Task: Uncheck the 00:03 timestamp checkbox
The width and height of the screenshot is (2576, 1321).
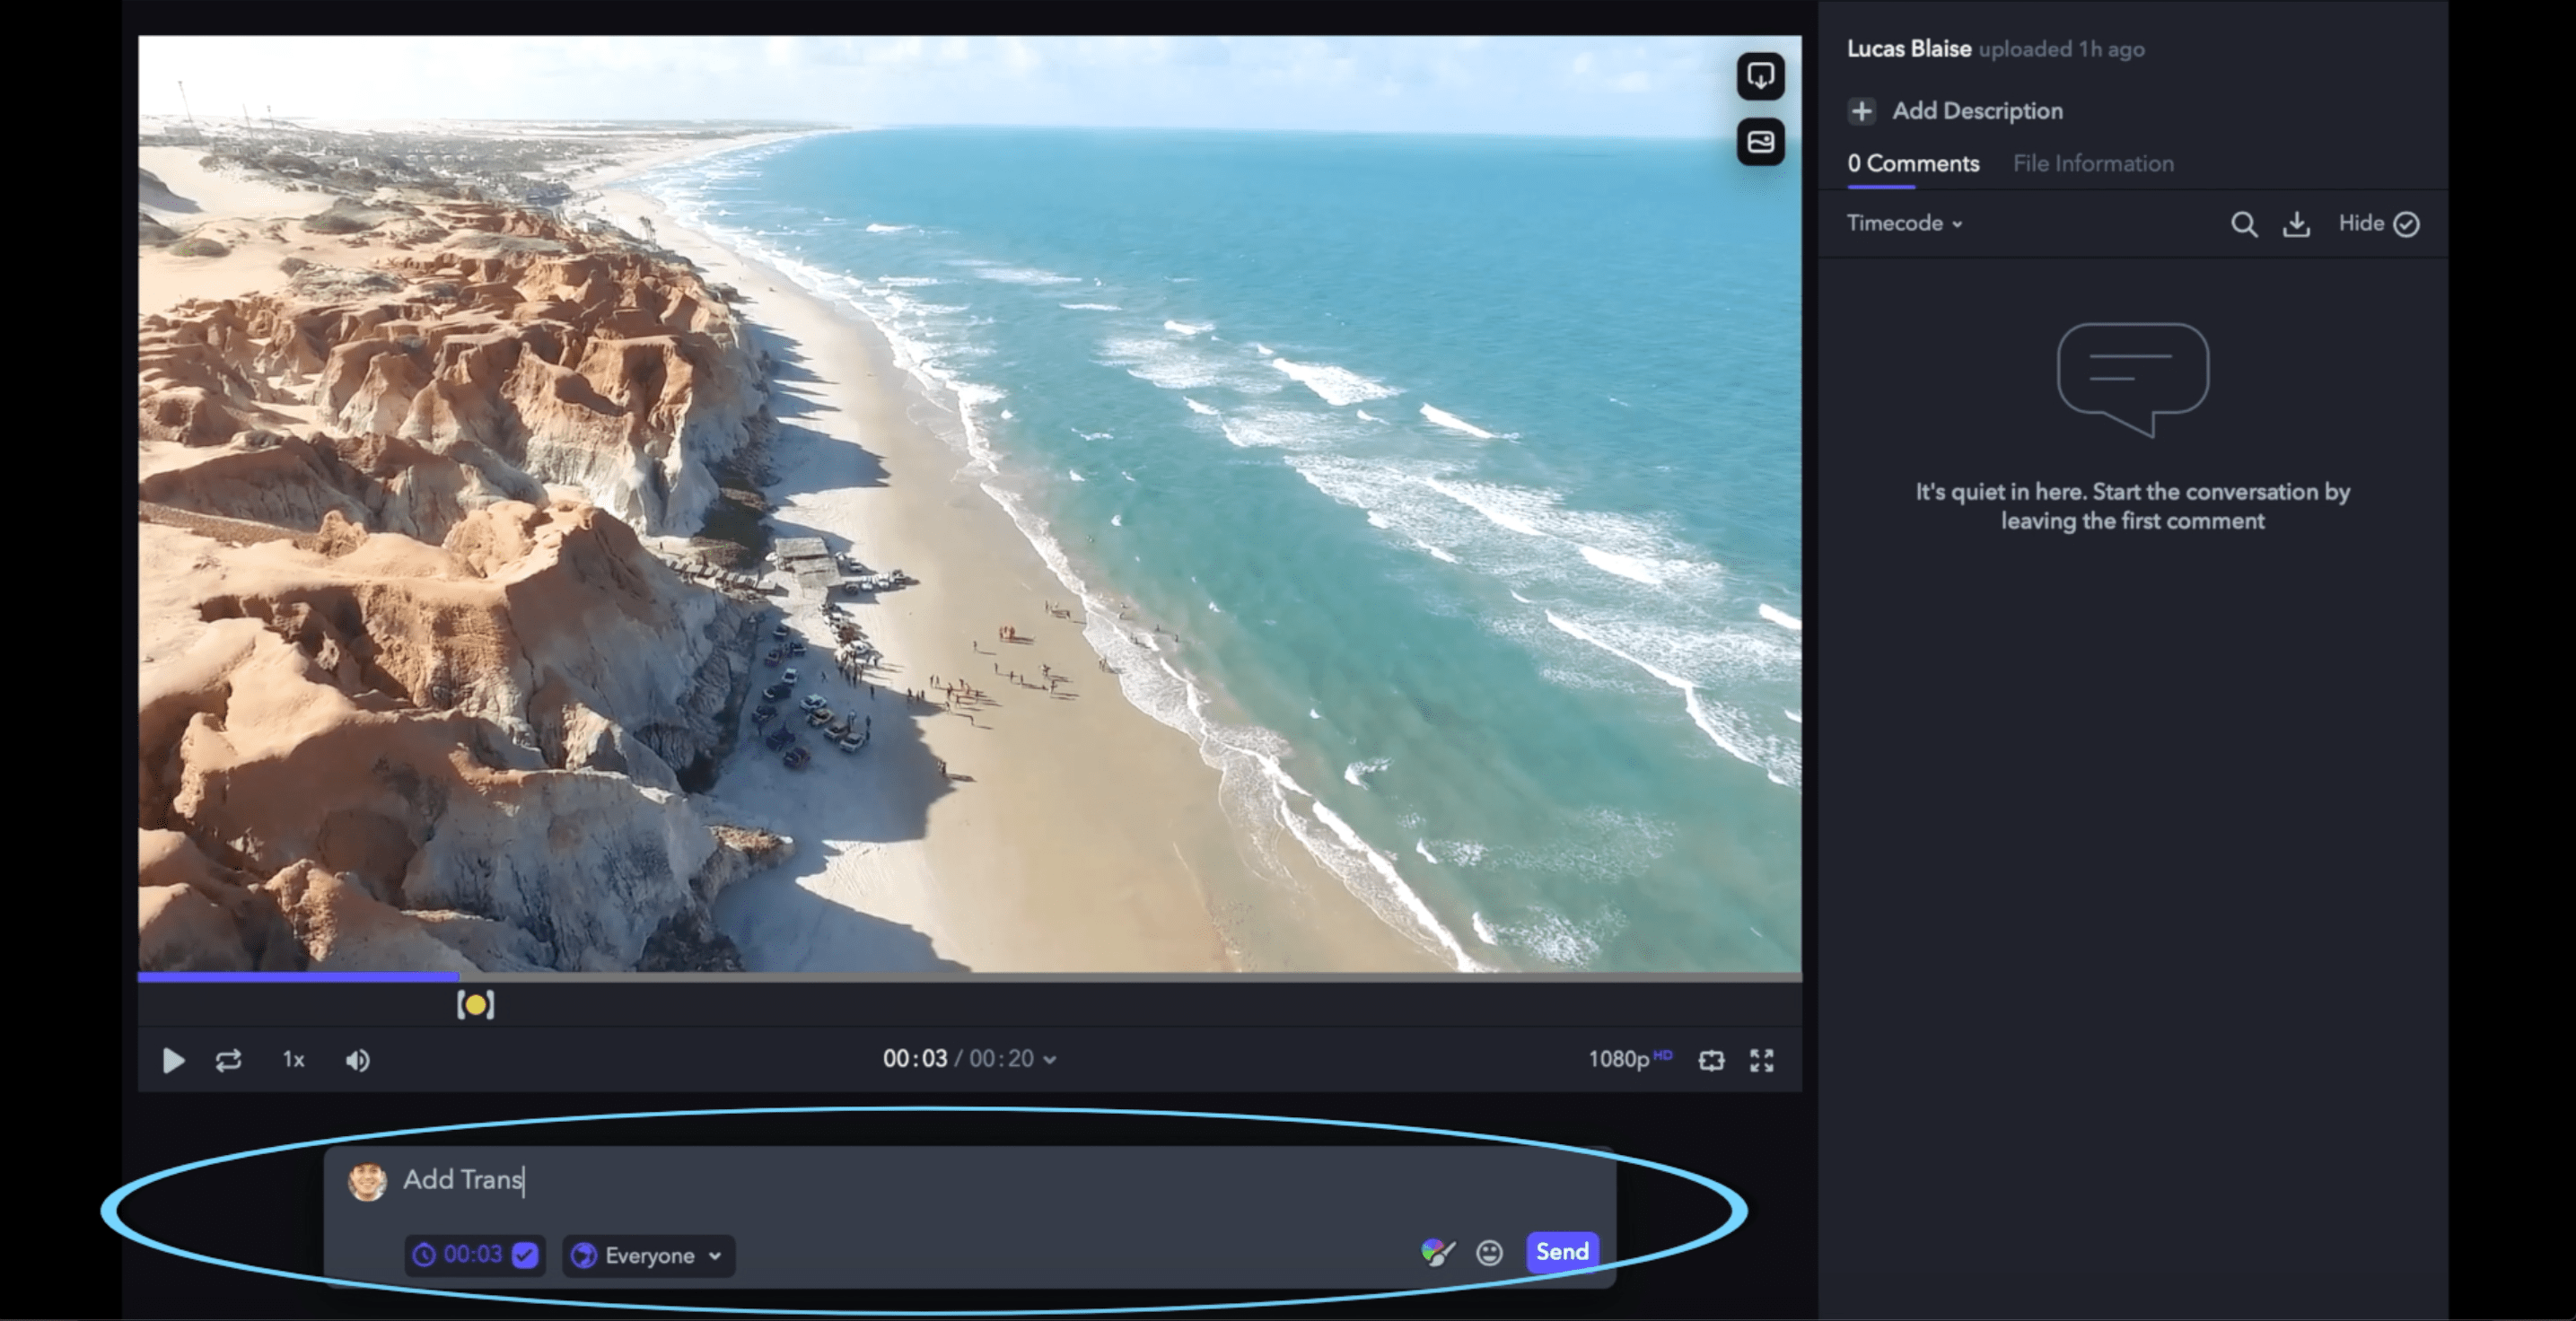Action: pyautogui.click(x=524, y=1255)
